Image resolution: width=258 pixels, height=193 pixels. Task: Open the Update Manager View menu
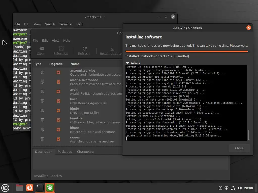point(55,40)
